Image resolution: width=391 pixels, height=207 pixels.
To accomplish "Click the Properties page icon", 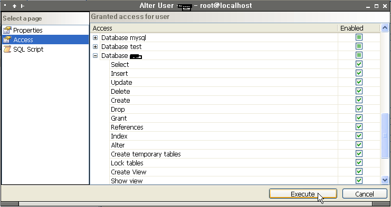I will click(7, 30).
